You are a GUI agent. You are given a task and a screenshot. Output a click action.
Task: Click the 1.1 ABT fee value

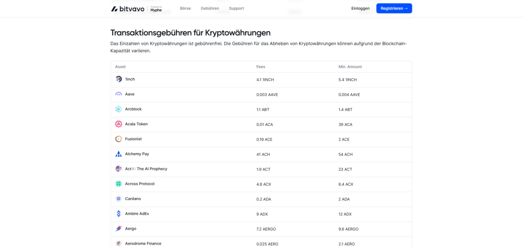click(x=263, y=110)
